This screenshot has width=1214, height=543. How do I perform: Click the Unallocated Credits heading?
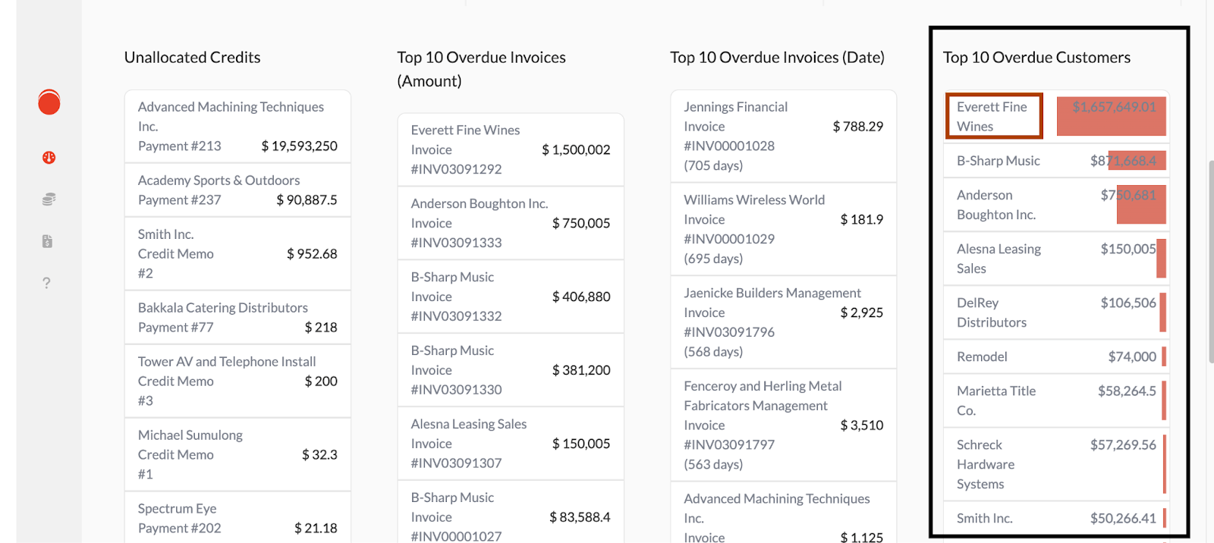(x=192, y=58)
